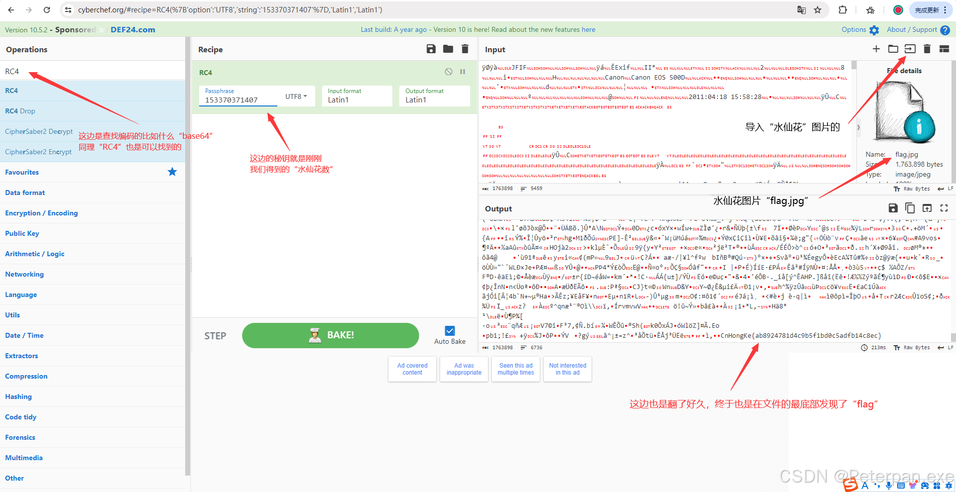Expand the Compression category

tap(93, 376)
